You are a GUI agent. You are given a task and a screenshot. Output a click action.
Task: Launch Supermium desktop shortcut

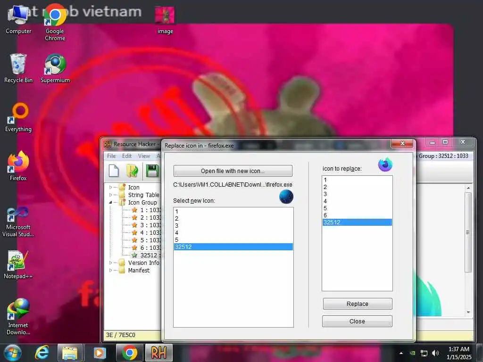click(x=55, y=68)
